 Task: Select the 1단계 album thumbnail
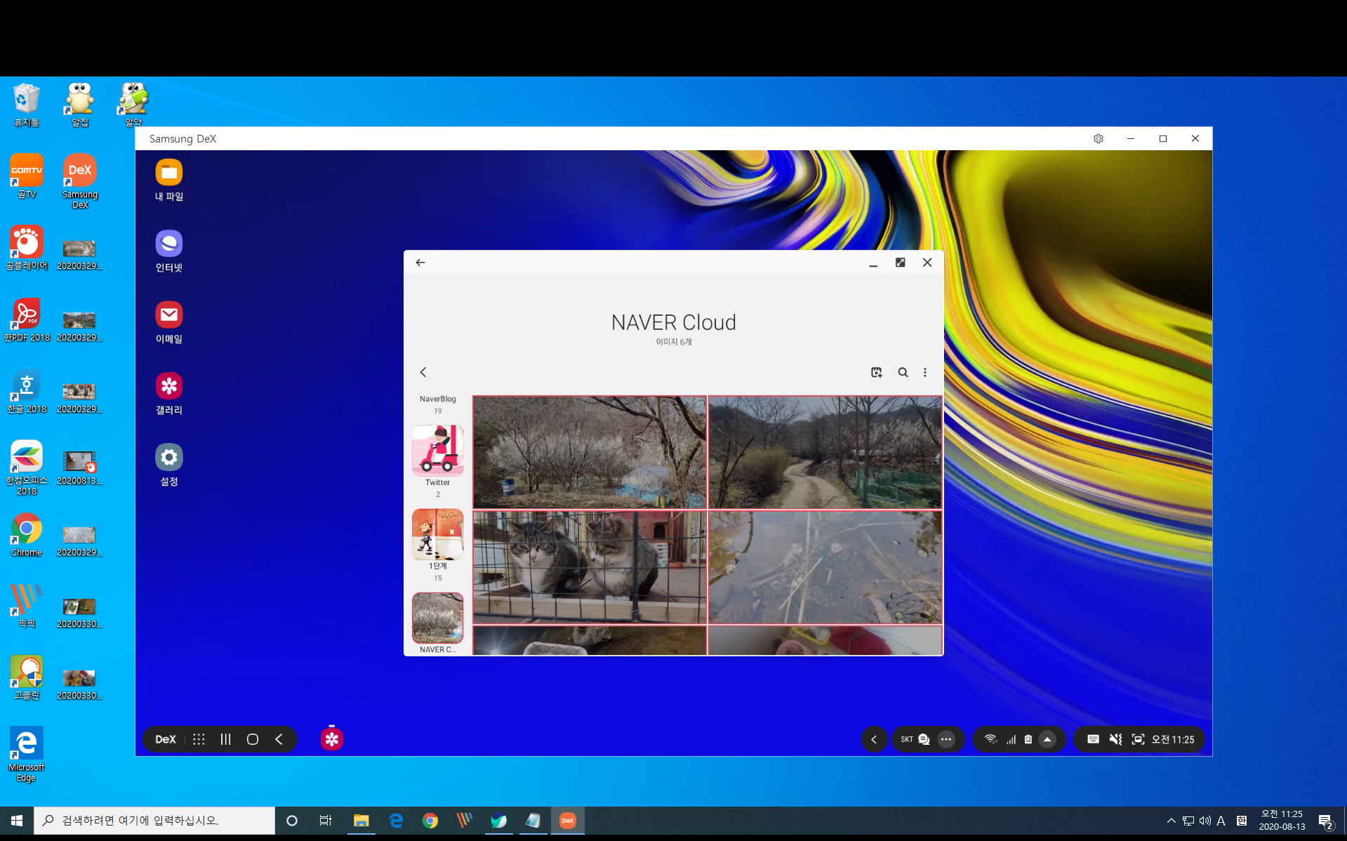click(437, 534)
